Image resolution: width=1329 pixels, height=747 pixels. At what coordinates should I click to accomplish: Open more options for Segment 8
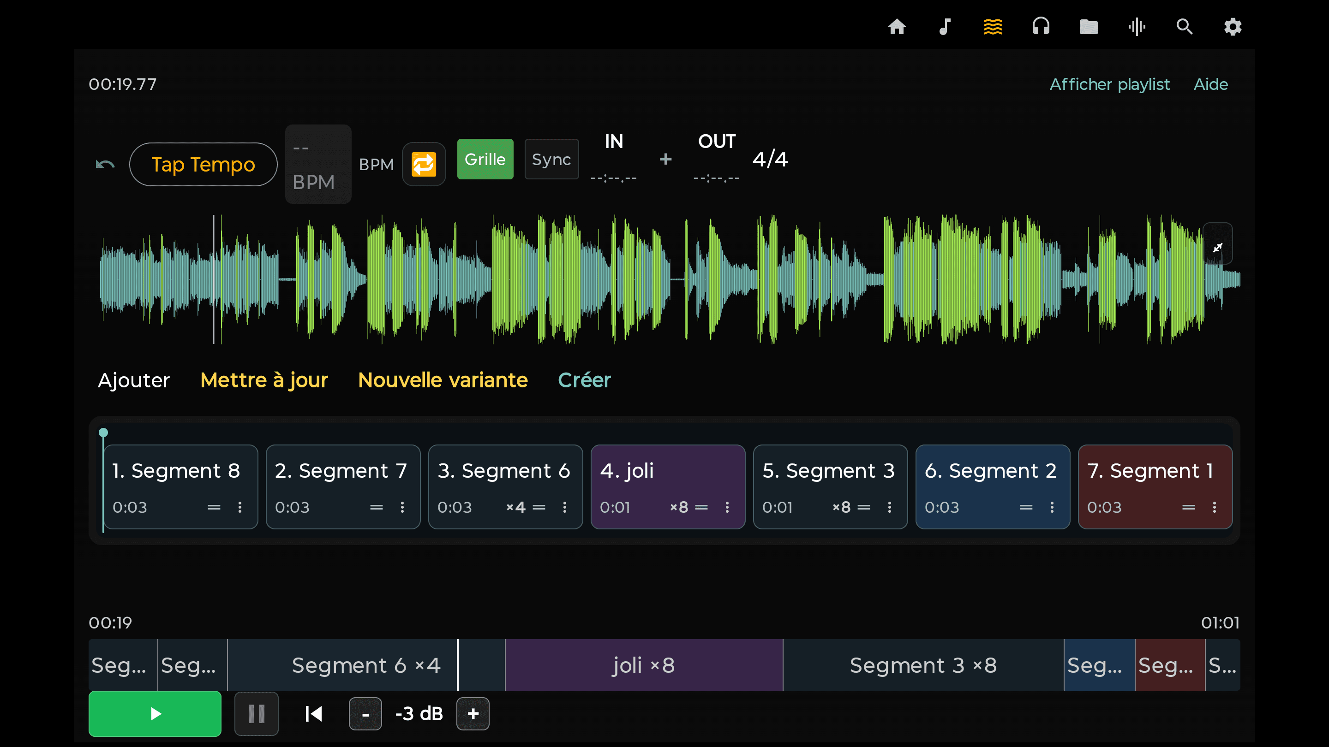tap(240, 507)
